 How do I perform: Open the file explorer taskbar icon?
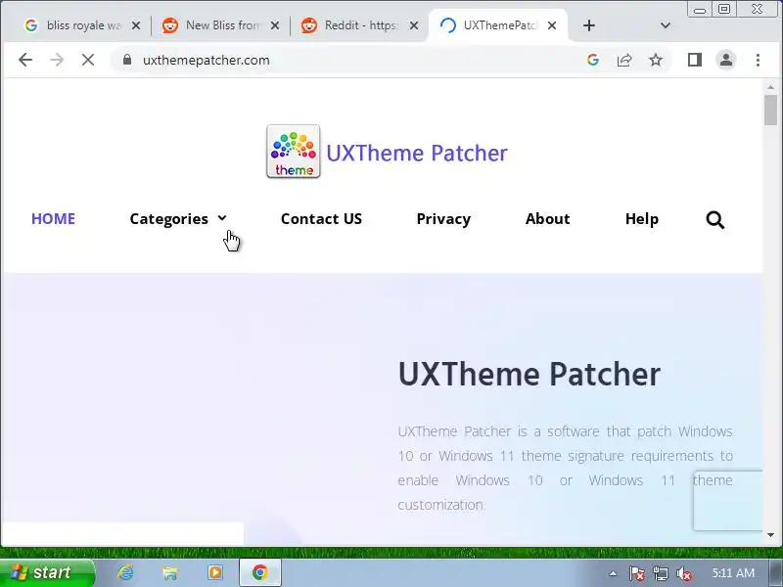click(x=170, y=572)
